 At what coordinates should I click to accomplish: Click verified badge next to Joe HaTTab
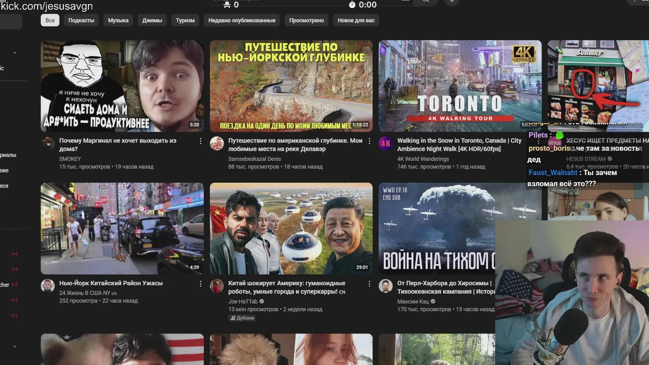tap(262, 301)
